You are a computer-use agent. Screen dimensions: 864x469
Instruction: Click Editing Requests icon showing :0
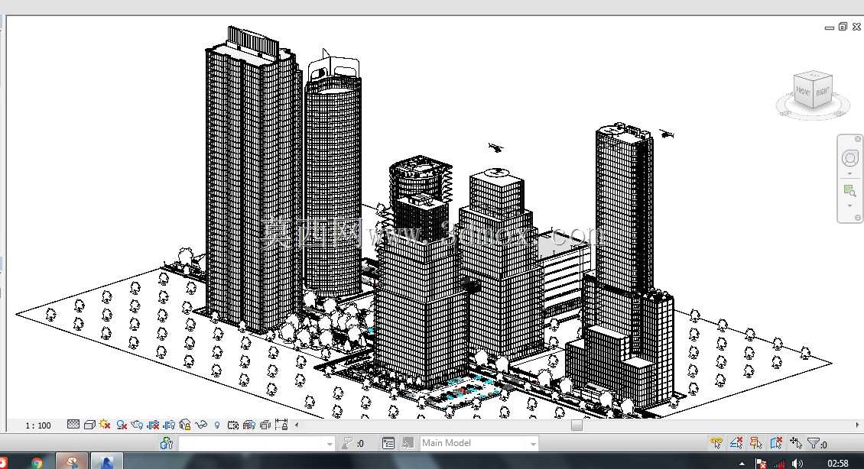tap(352, 443)
